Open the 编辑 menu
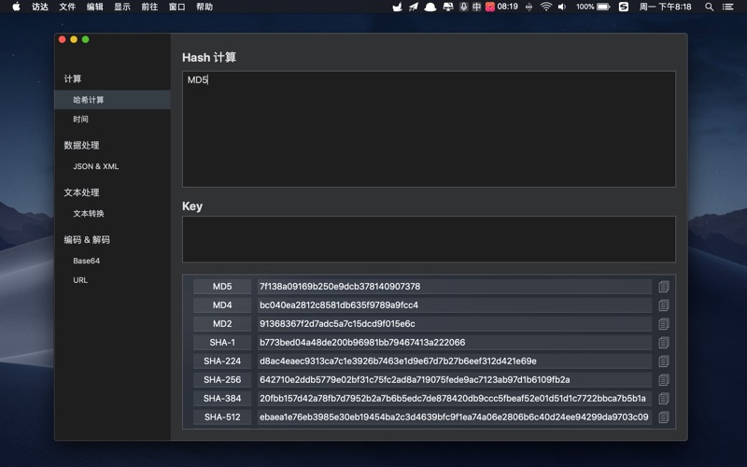The width and height of the screenshot is (747, 467). 95,7
